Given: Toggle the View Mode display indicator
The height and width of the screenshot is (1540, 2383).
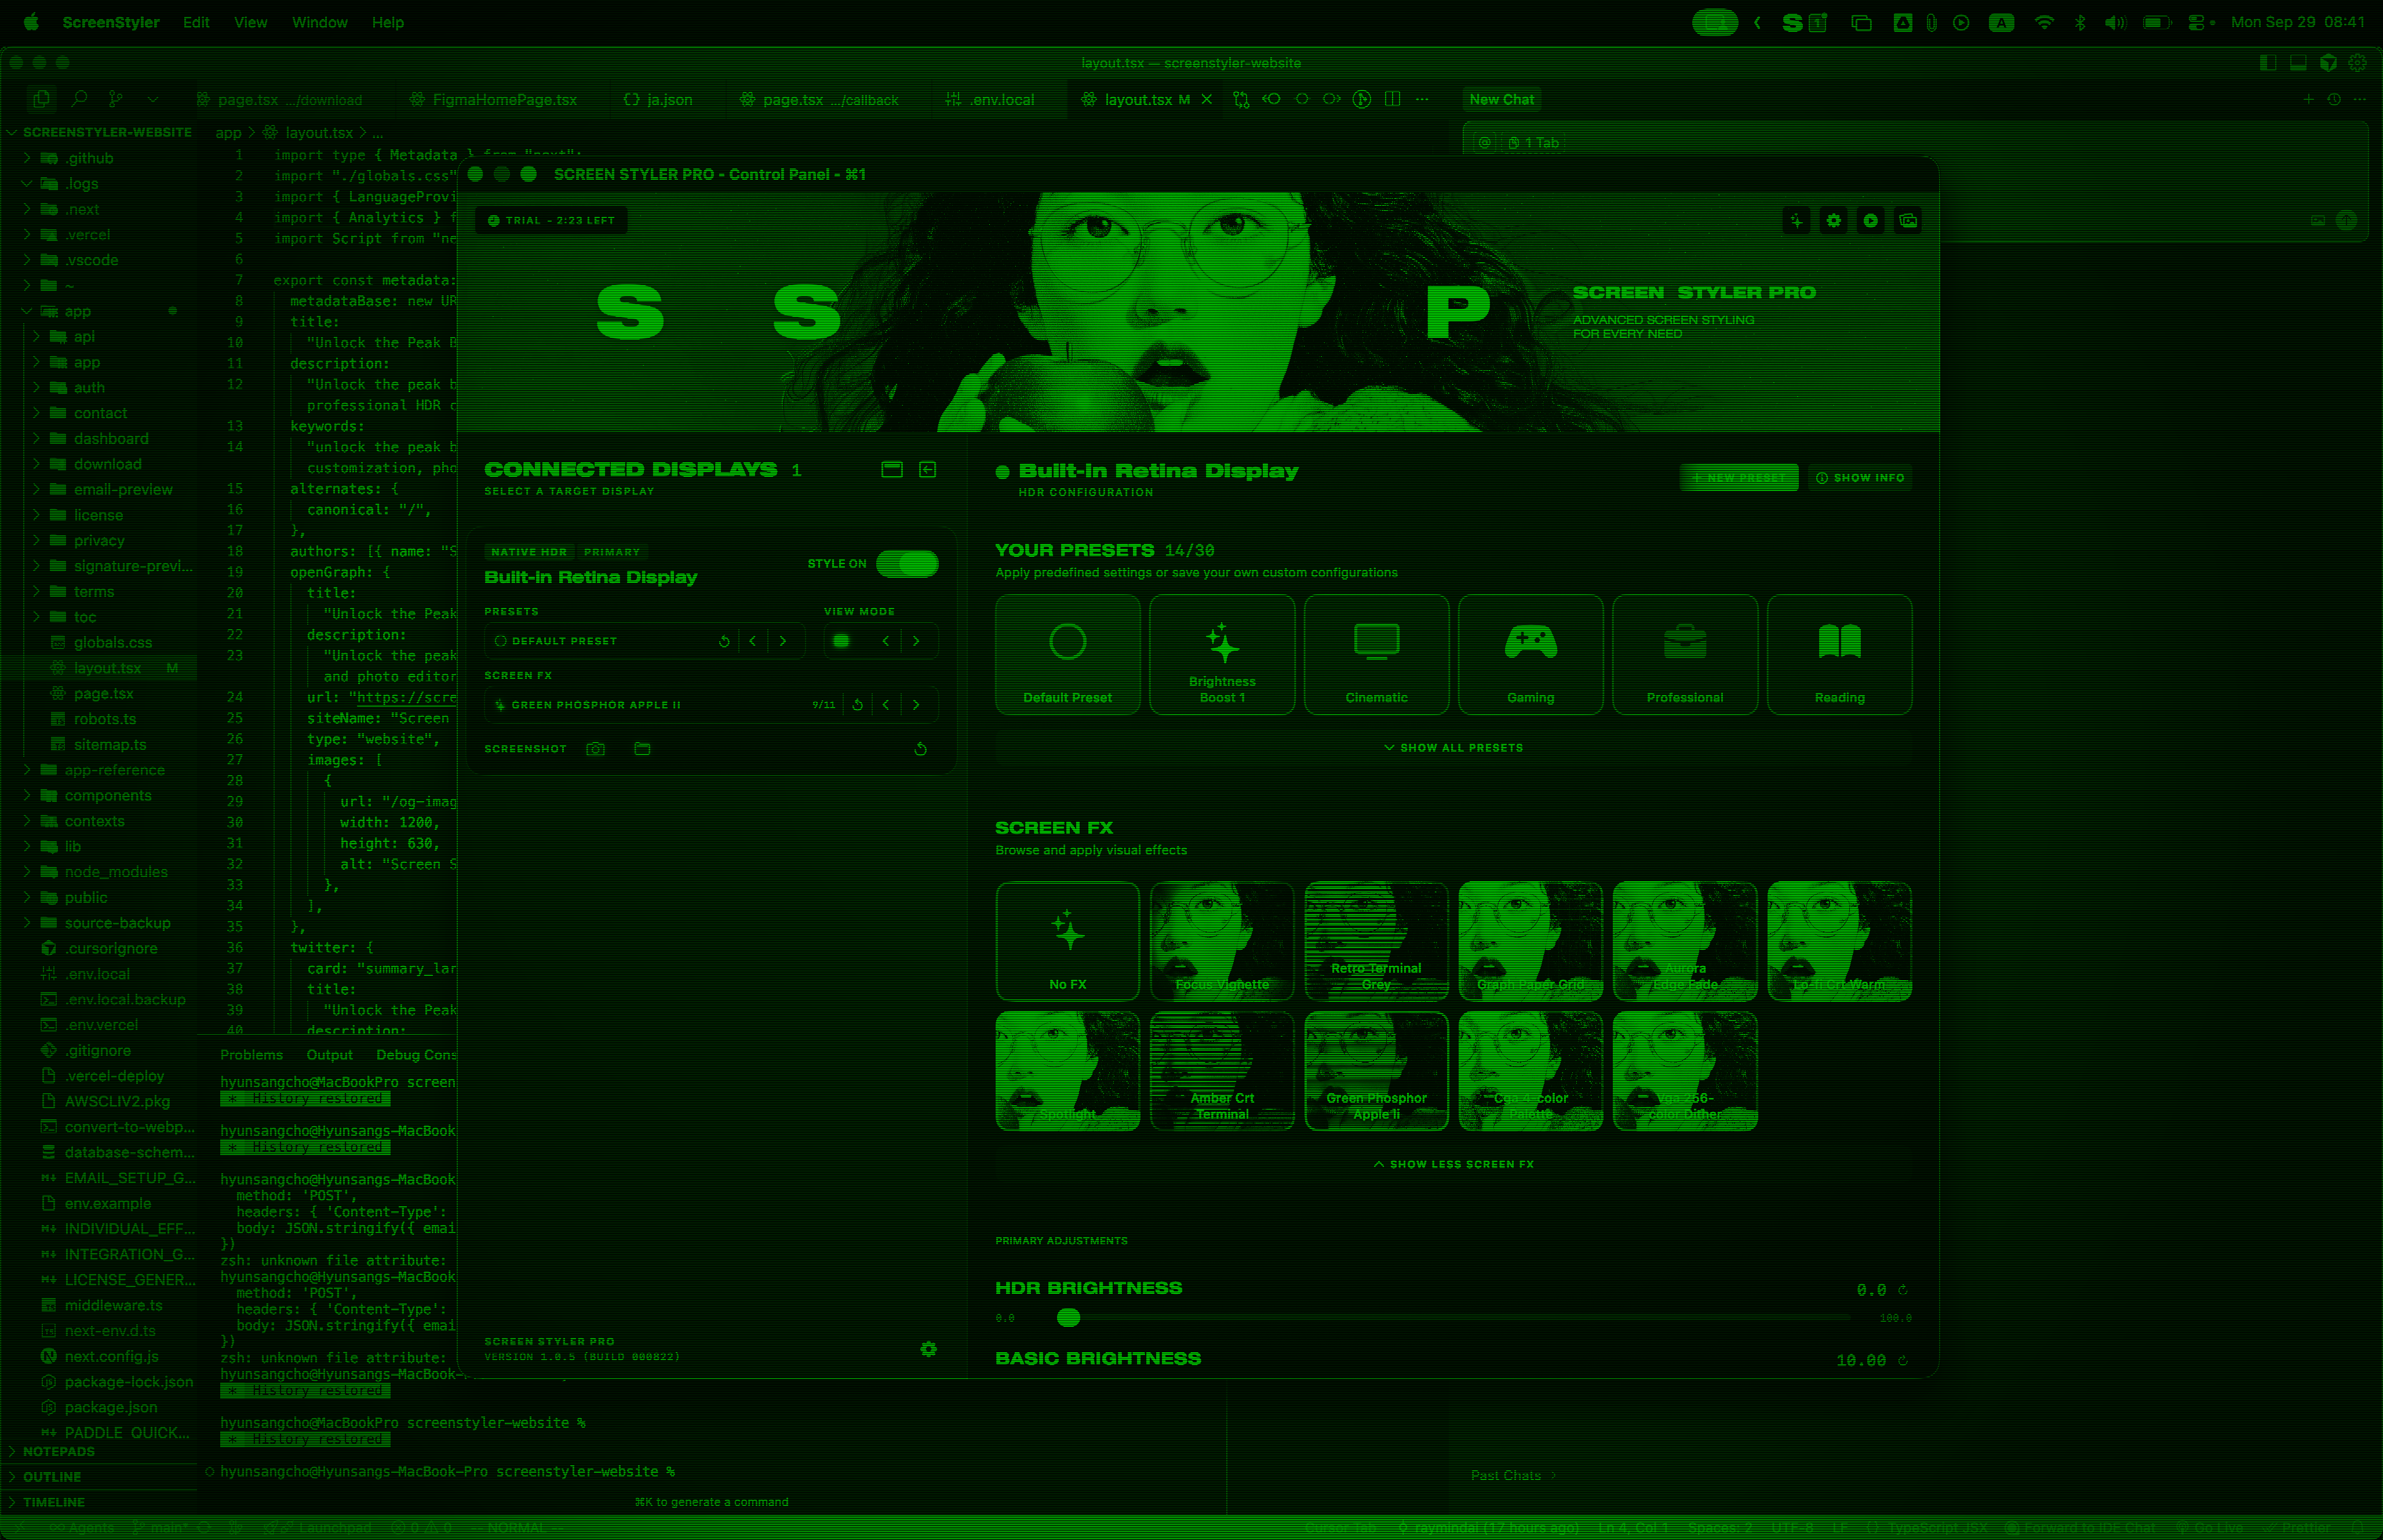Looking at the screenshot, I should pos(840,641).
